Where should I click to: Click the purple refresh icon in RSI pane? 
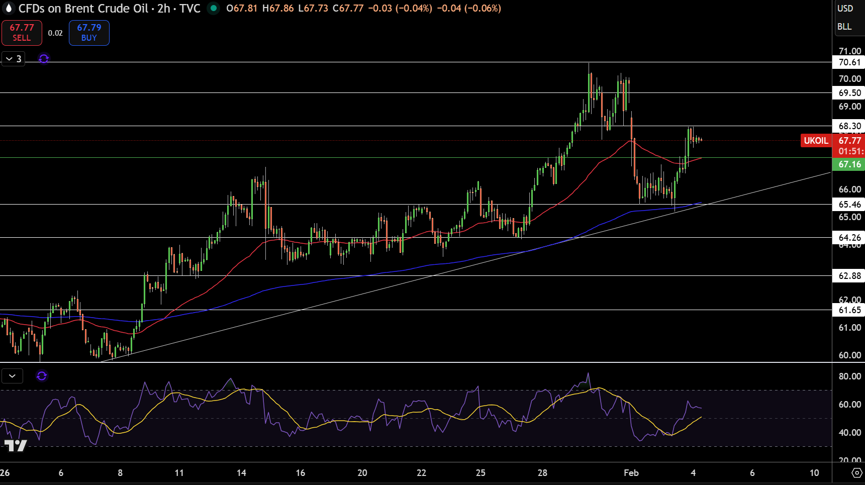tap(42, 375)
